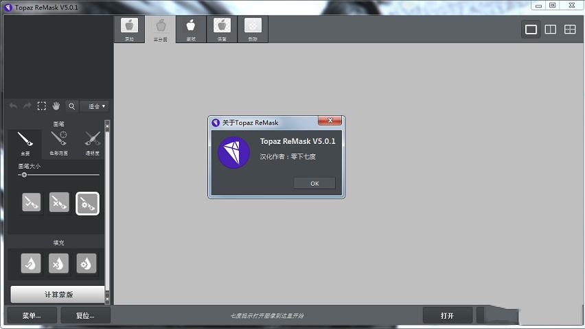Select the fill-to-cut droplet with X
The height and width of the screenshot is (329, 585).
pyautogui.click(x=58, y=263)
